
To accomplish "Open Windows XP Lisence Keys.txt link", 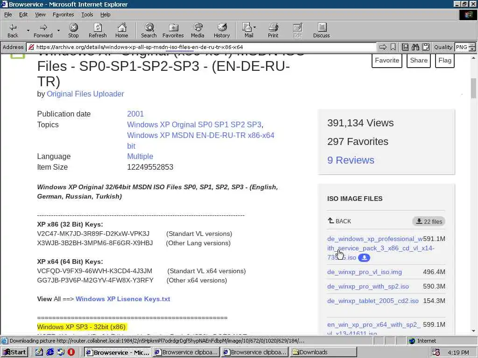I will click(123, 299).
